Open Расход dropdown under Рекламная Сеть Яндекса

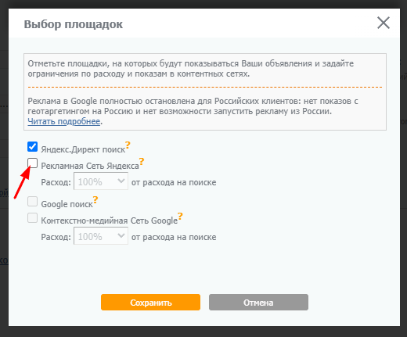pos(101,181)
